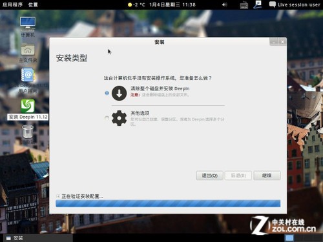Click the 清除整个磁盘并安装 Deepin label
This screenshot has width=323, height=242.
click(x=160, y=88)
